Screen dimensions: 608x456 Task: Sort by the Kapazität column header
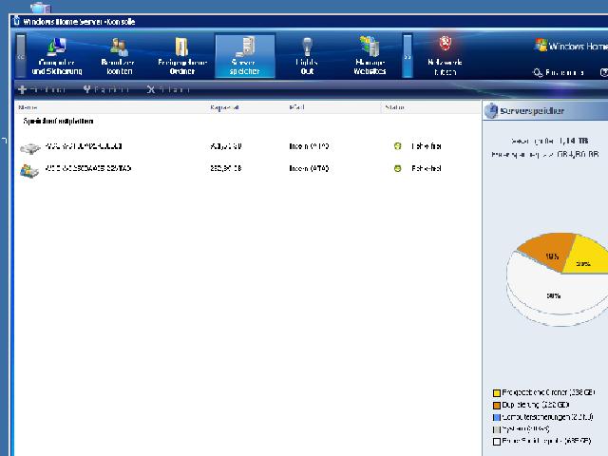click(224, 107)
